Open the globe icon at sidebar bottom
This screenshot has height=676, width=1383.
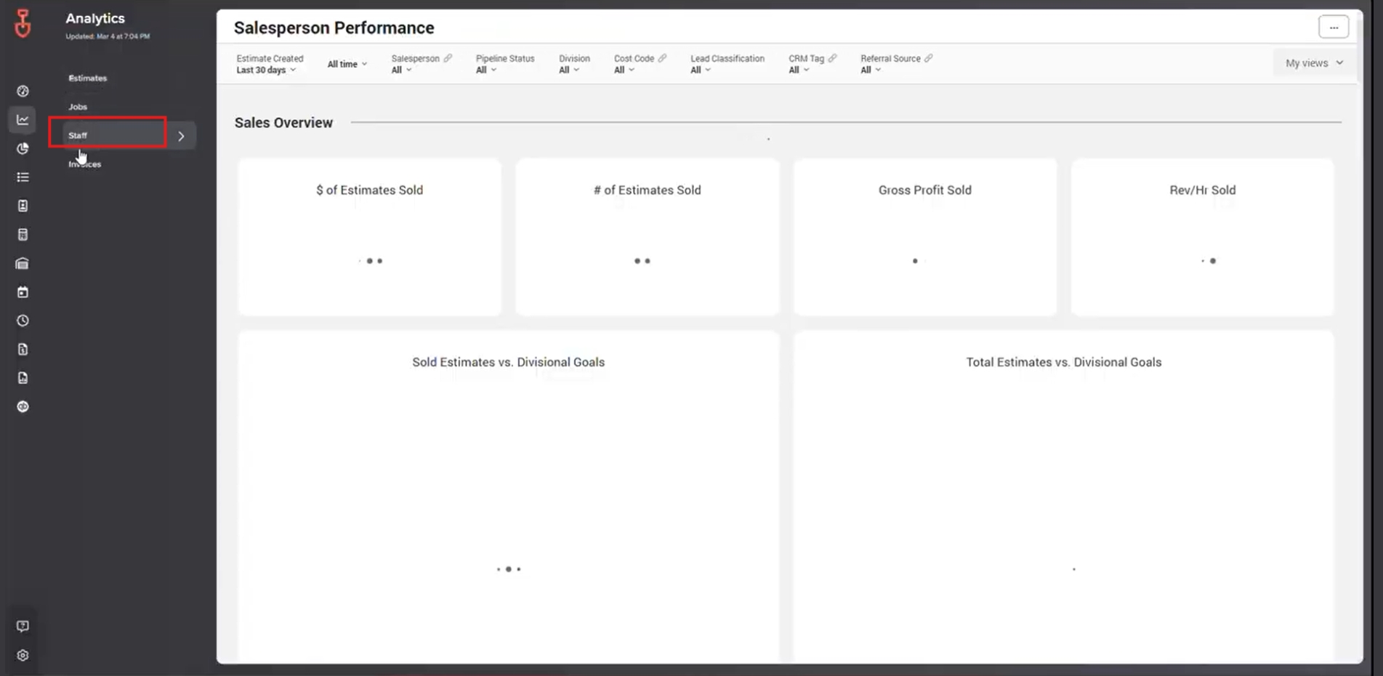coord(23,406)
